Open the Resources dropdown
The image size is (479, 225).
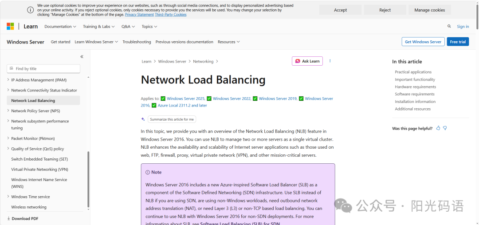click(229, 42)
